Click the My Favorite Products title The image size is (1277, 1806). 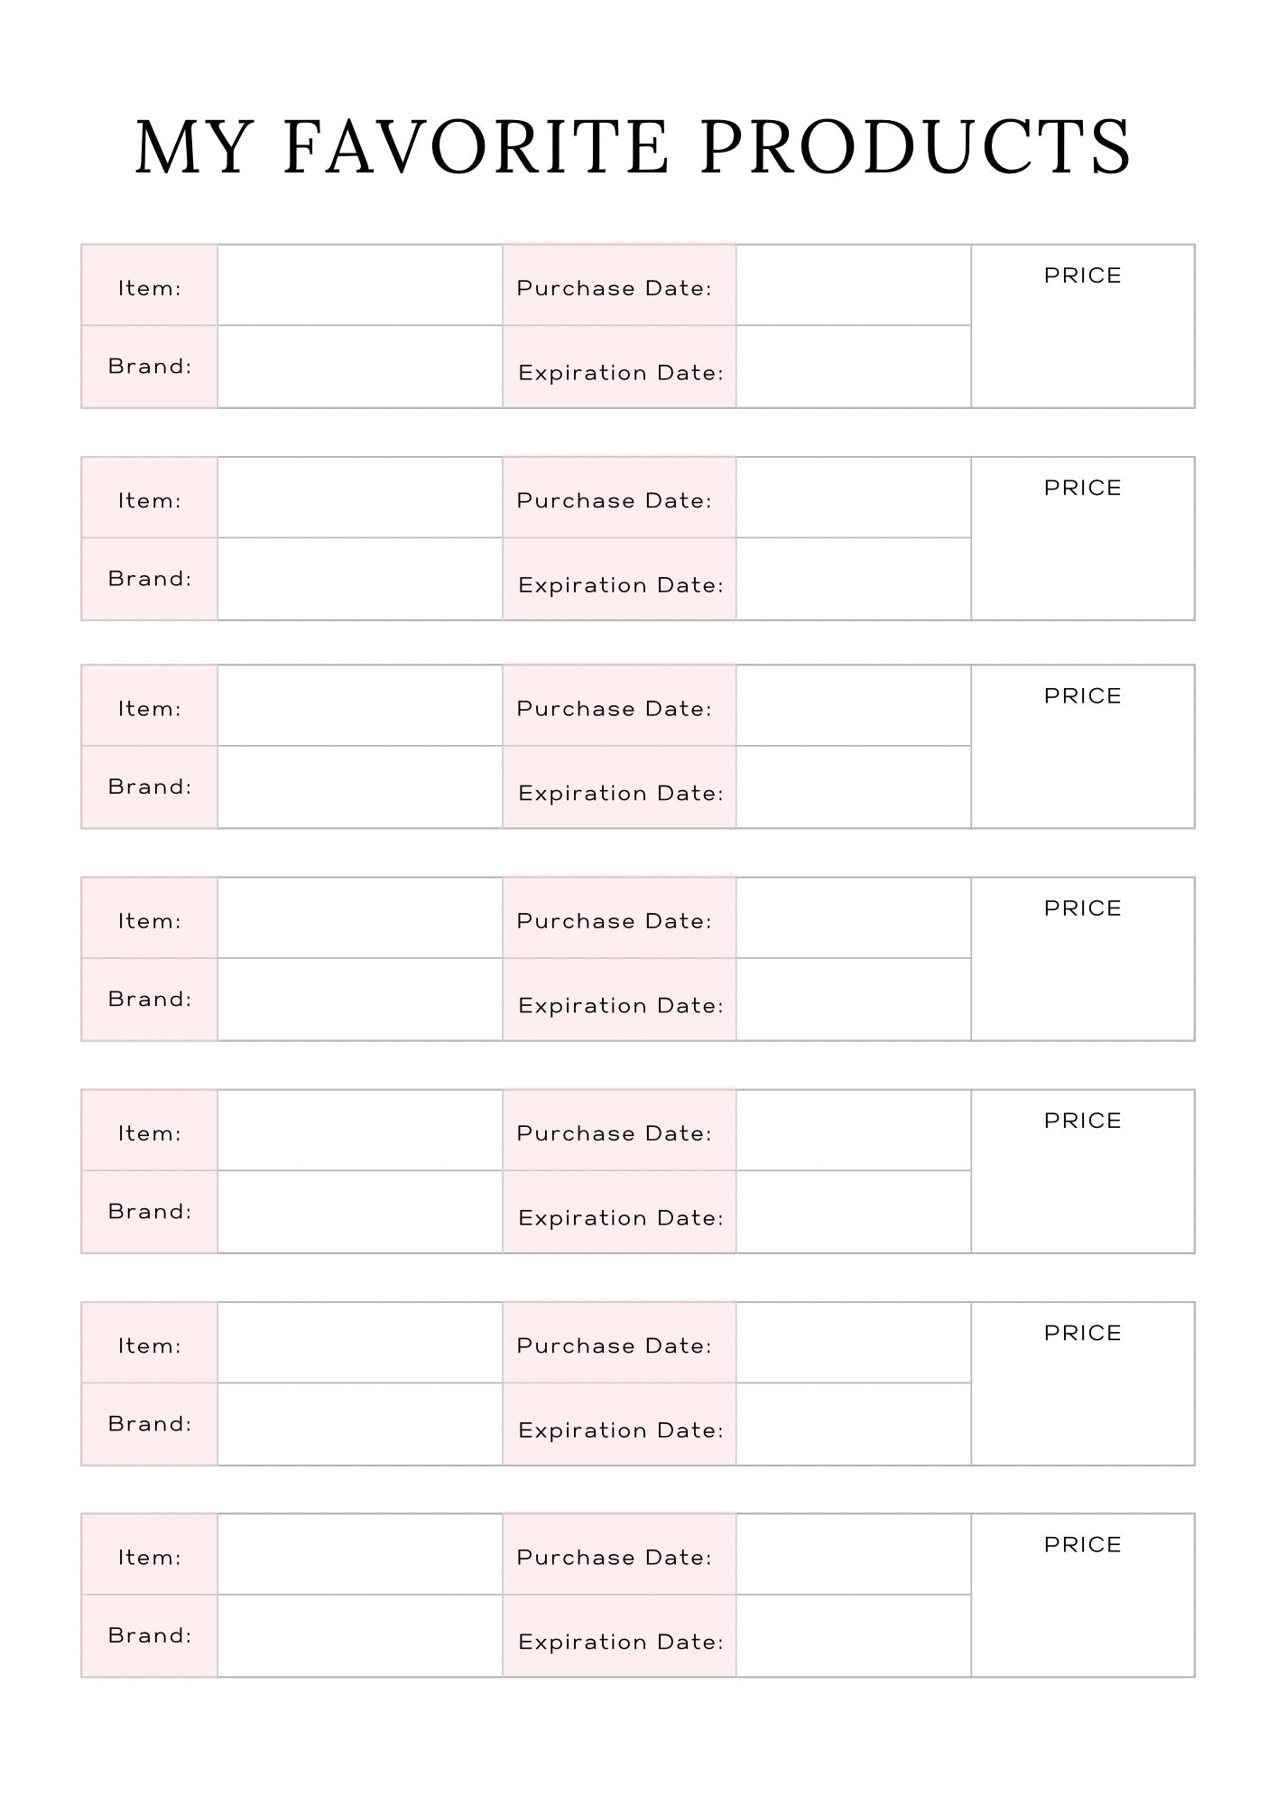coord(634,146)
